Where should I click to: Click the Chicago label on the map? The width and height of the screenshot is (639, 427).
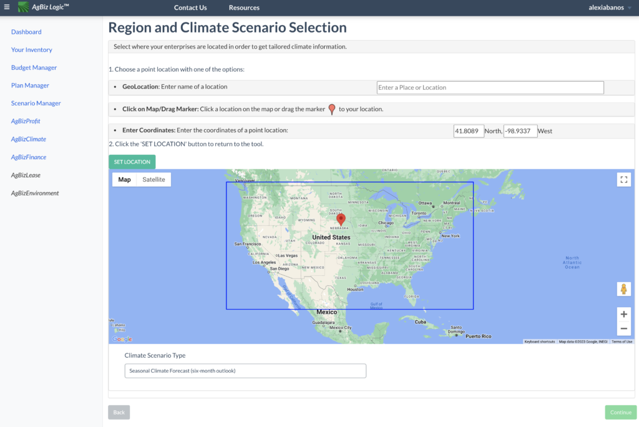(386, 223)
